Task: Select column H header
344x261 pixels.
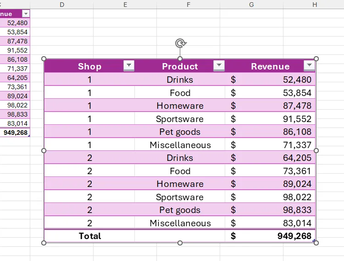Action: tap(314, 5)
